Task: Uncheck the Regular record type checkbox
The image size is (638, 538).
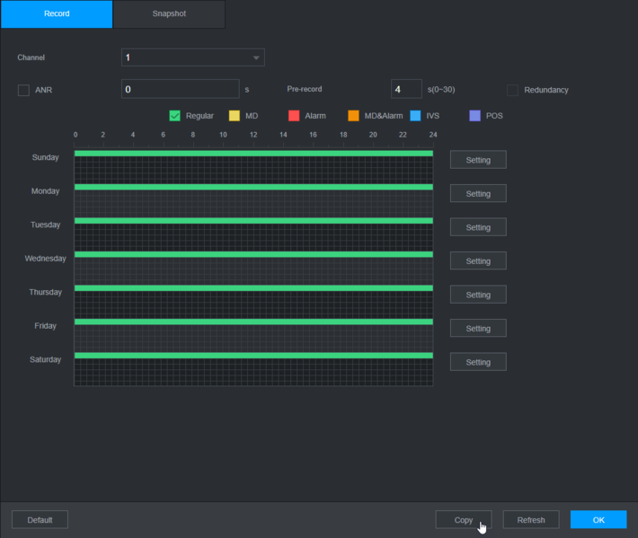Action: click(x=174, y=116)
